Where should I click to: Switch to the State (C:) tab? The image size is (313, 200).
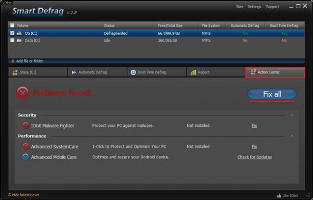click(x=38, y=72)
